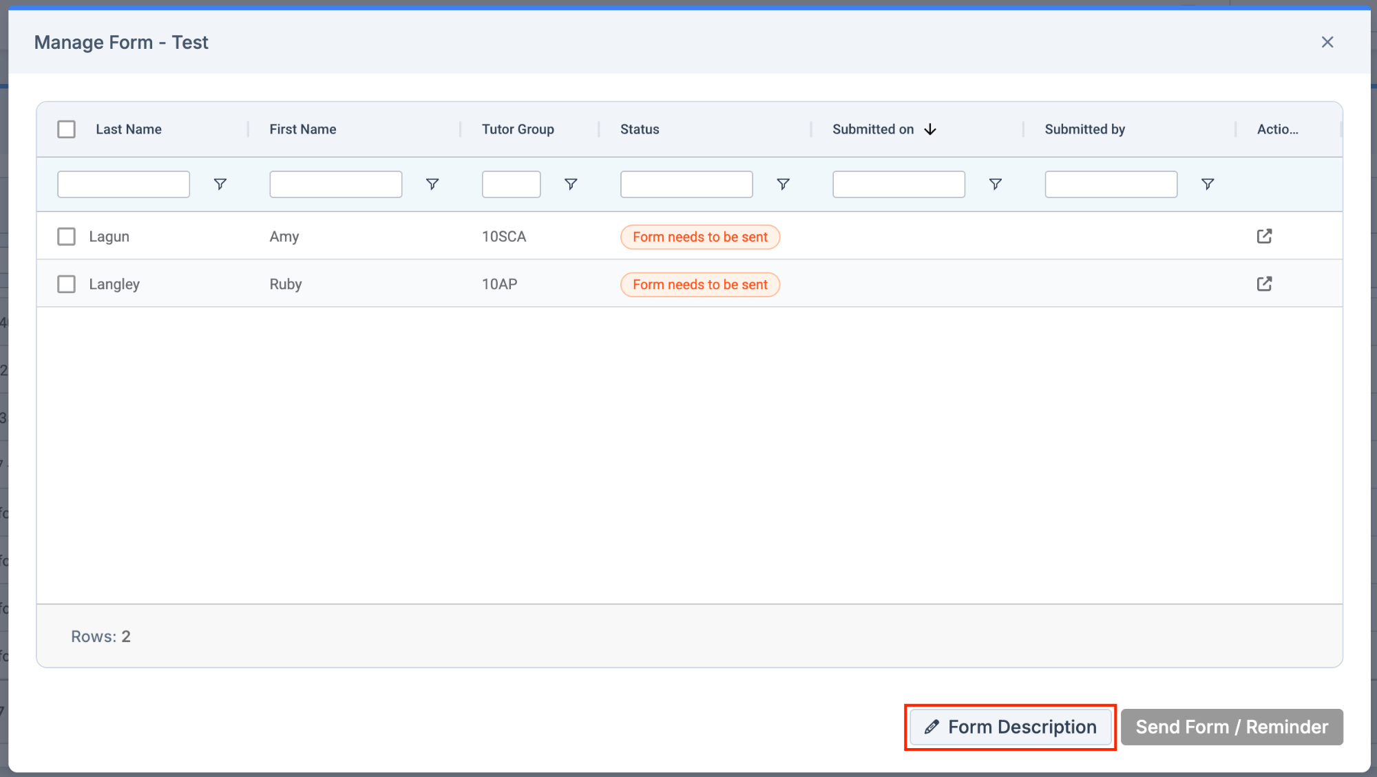Click the Form Description button
This screenshot has height=777, width=1377.
1009,727
